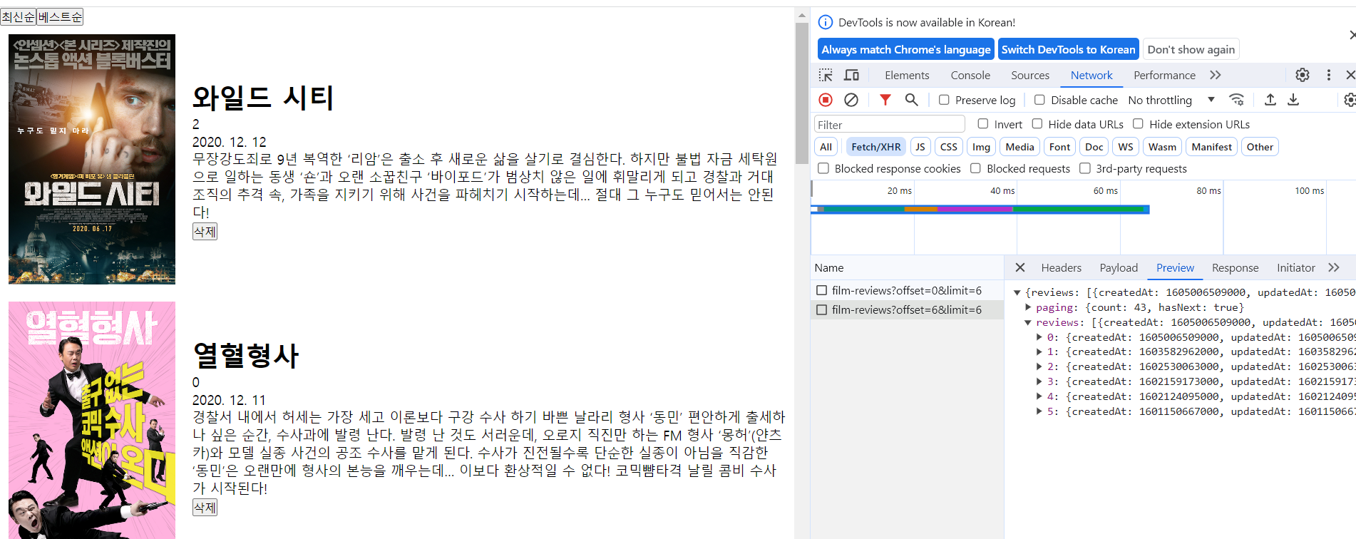Open DevTools three-dot customize menu

[1328, 75]
